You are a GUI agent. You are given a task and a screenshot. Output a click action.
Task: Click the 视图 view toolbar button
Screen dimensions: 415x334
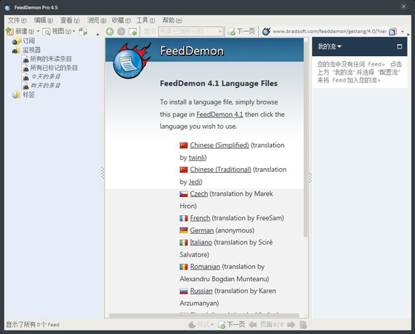tap(57, 32)
